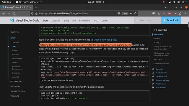The width and height of the screenshot is (189, 106).
Task: Open the Docs navigation item
Action: click(x=46, y=21)
